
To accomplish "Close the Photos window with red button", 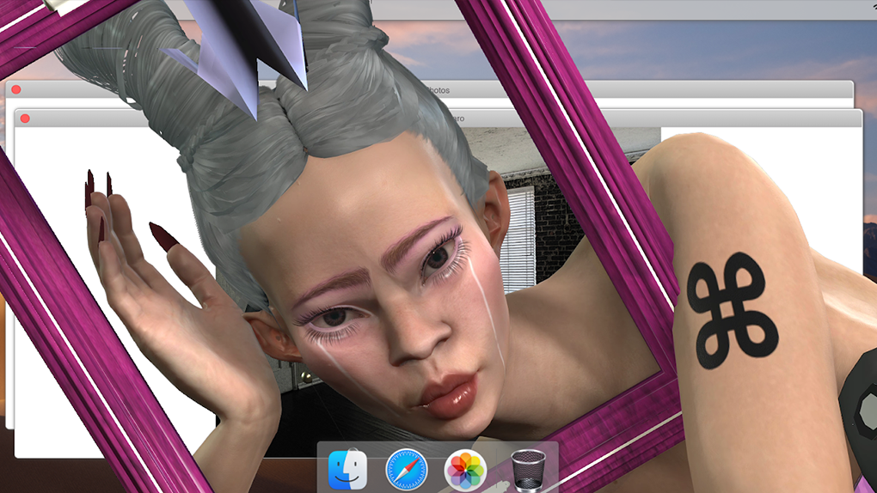I will tap(15, 89).
